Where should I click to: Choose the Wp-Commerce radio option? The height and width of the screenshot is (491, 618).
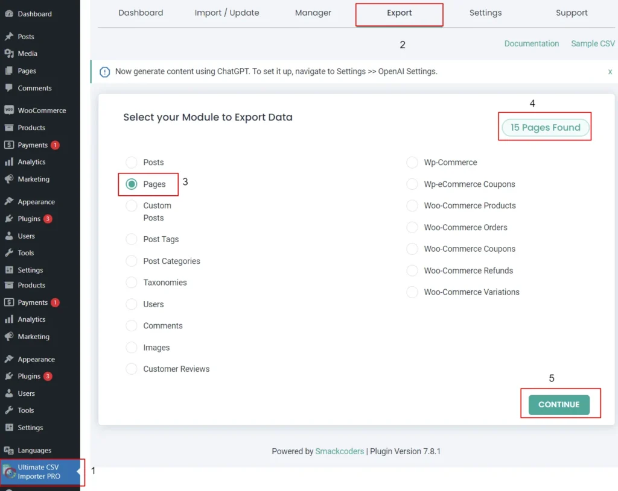point(412,162)
